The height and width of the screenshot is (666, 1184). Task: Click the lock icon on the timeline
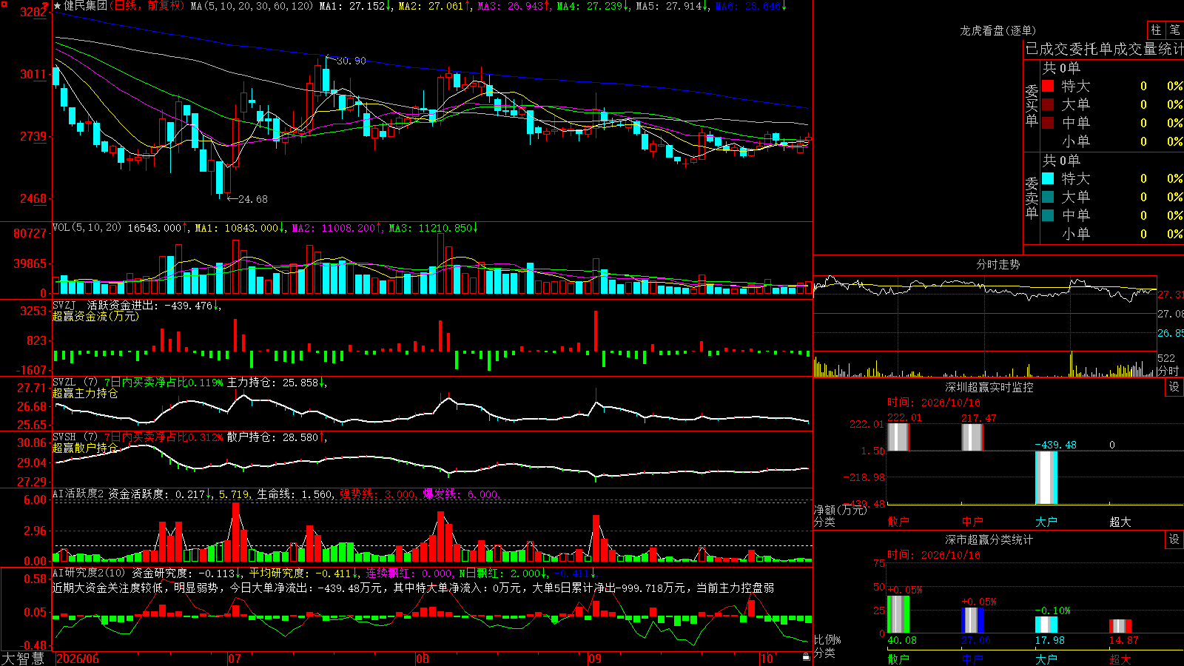(x=806, y=657)
